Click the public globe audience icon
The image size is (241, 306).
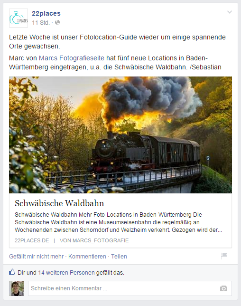pyautogui.click(x=57, y=23)
